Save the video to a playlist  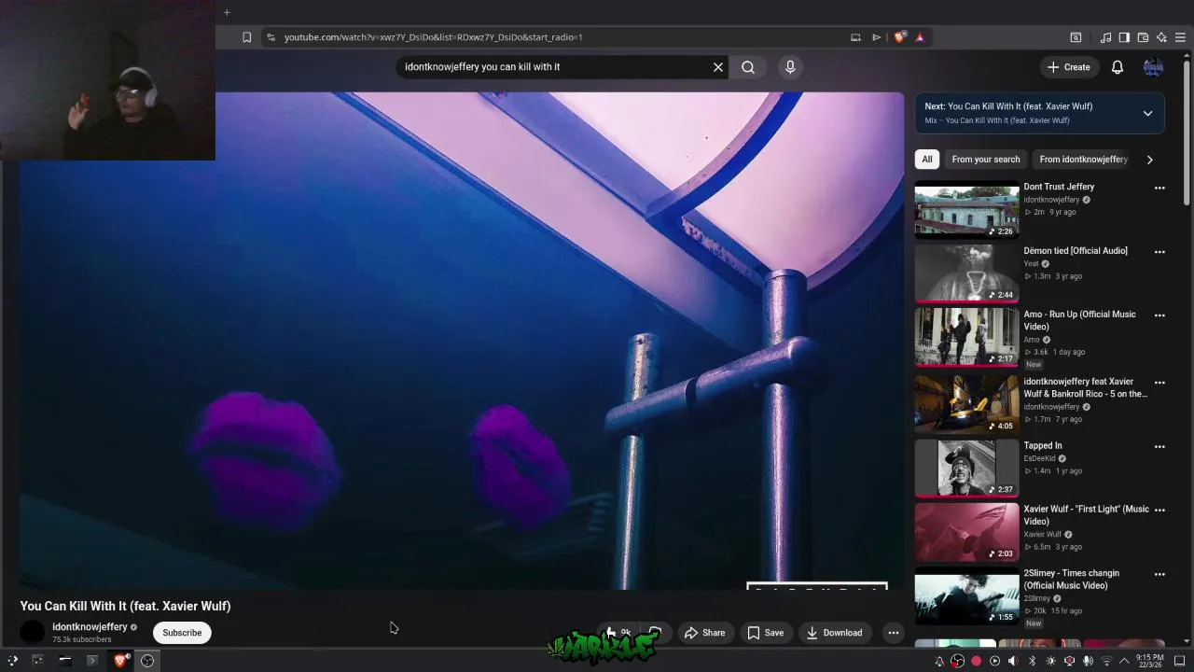(765, 633)
